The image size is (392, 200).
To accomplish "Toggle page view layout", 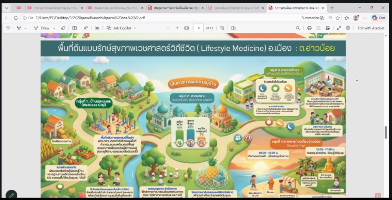I will (233, 28).
